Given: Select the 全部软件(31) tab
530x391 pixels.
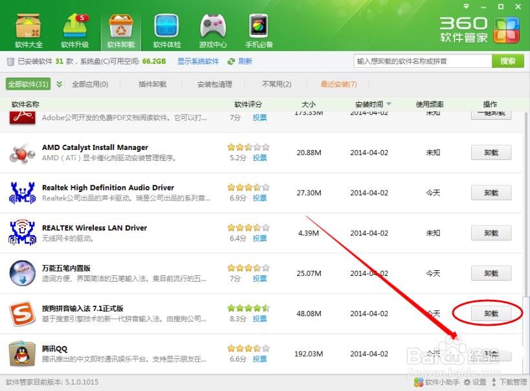Looking at the screenshot, I should pos(28,84).
